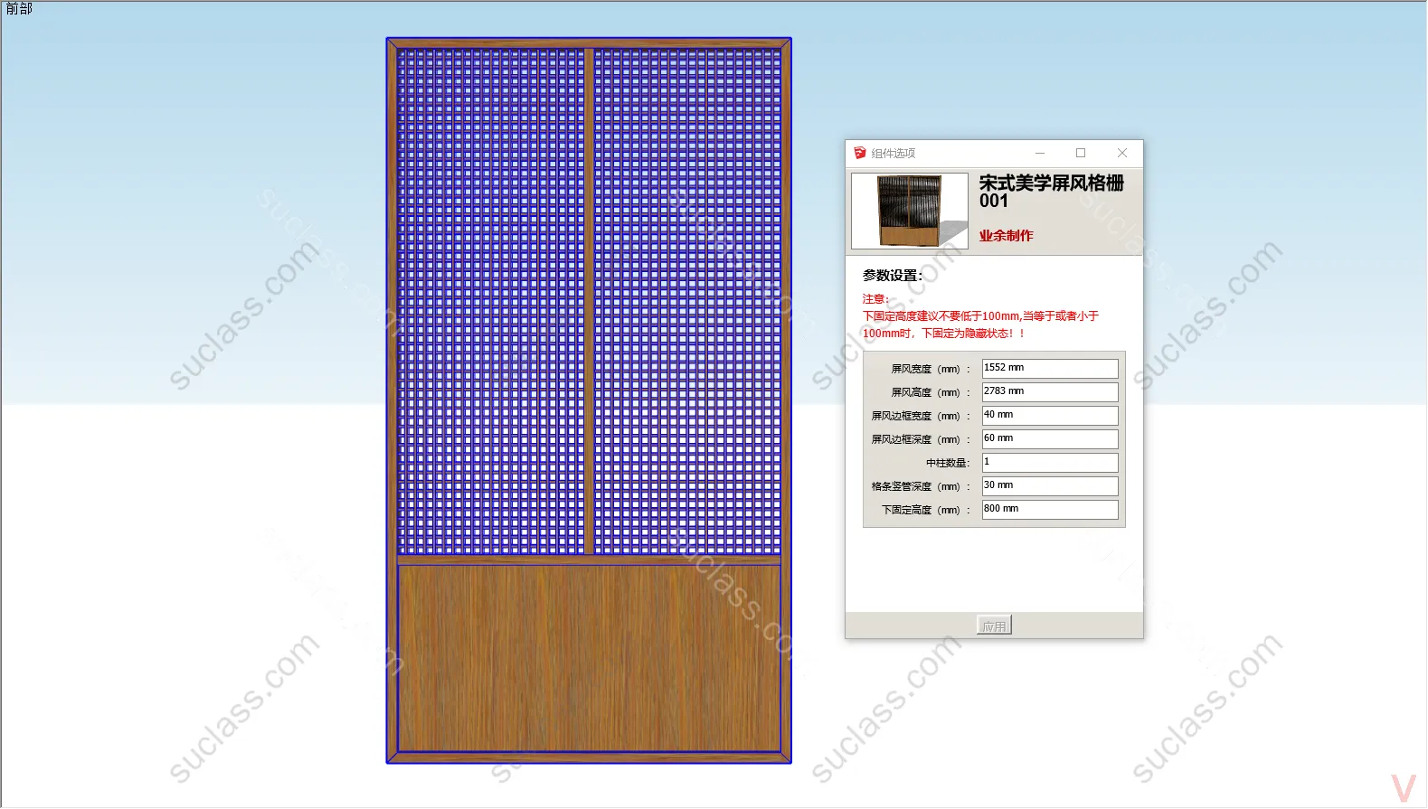Select the 屏风高度 value field
The height and width of the screenshot is (809, 1428).
coord(1049,392)
